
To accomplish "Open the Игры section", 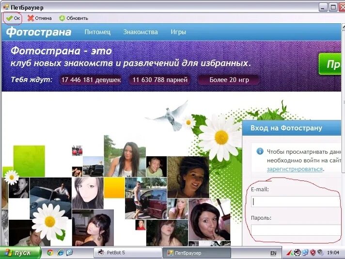I will pyautogui.click(x=178, y=32).
